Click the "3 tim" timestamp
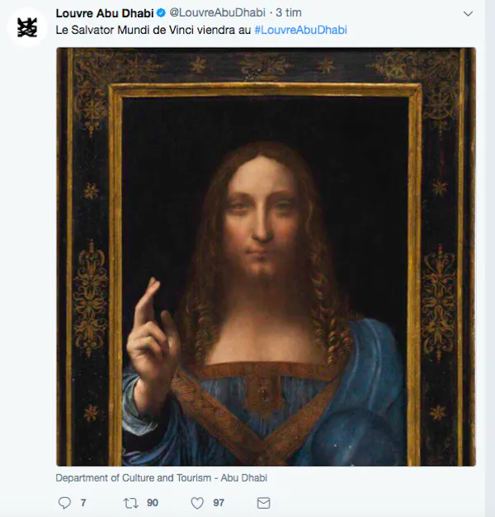 click(x=286, y=13)
